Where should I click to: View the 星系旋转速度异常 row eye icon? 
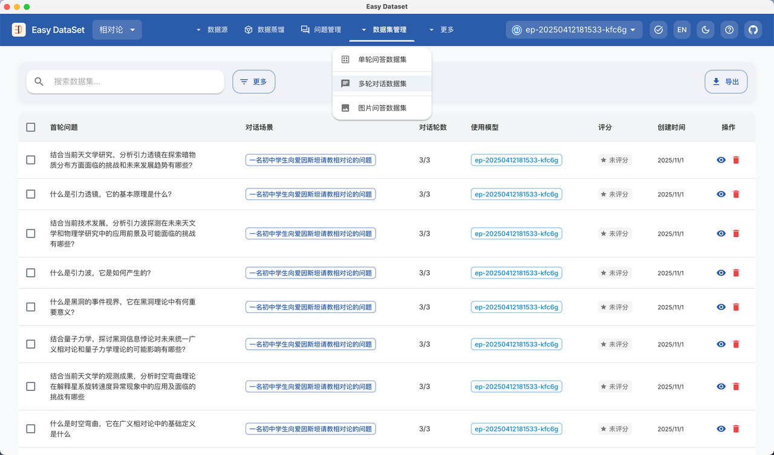click(x=721, y=386)
